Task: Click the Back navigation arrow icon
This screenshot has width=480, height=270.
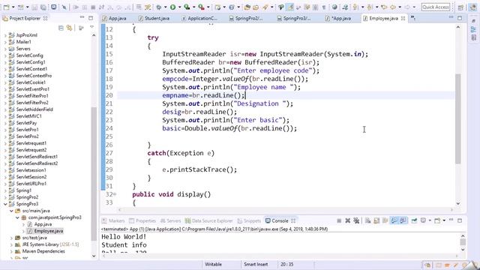Action: 393,7
